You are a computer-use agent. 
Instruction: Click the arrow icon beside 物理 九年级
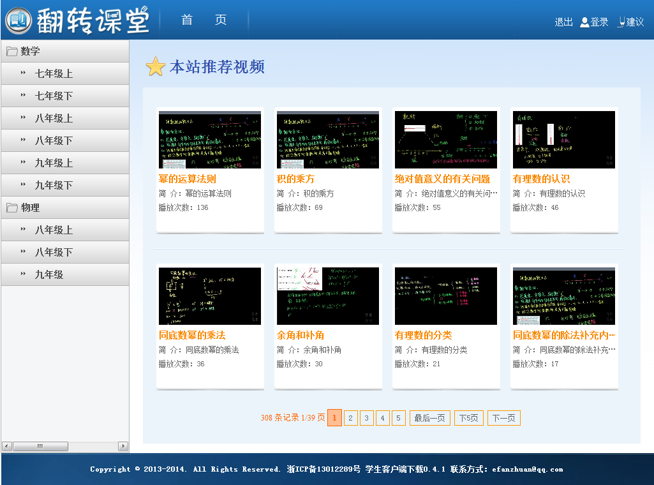pyautogui.click(x=24, y=274)
